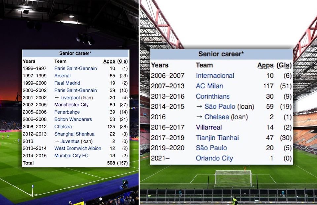Open the Shanghai Shenhua link
The height and width of the screenshot is (205, 317).
click(x=74, y=134)
